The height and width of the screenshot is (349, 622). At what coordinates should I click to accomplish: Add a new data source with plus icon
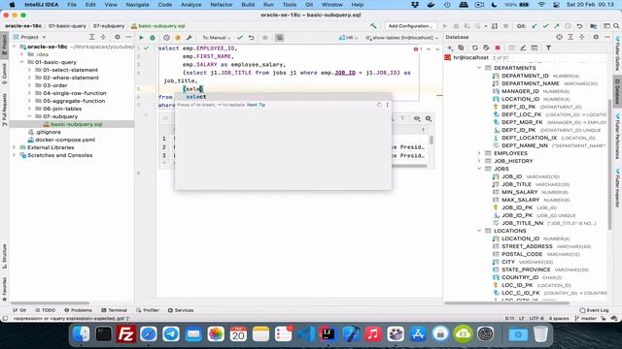[450, 48]
